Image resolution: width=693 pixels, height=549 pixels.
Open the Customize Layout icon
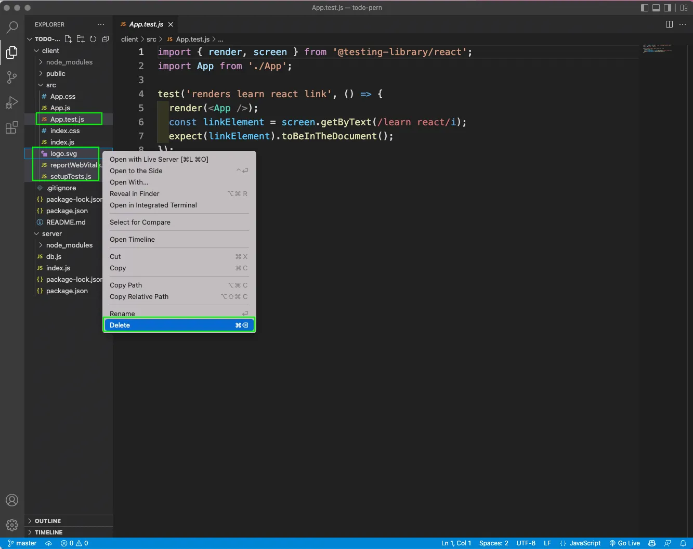coord(684,8)
